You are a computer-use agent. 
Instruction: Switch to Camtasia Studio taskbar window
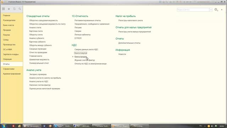click(101, 126)
